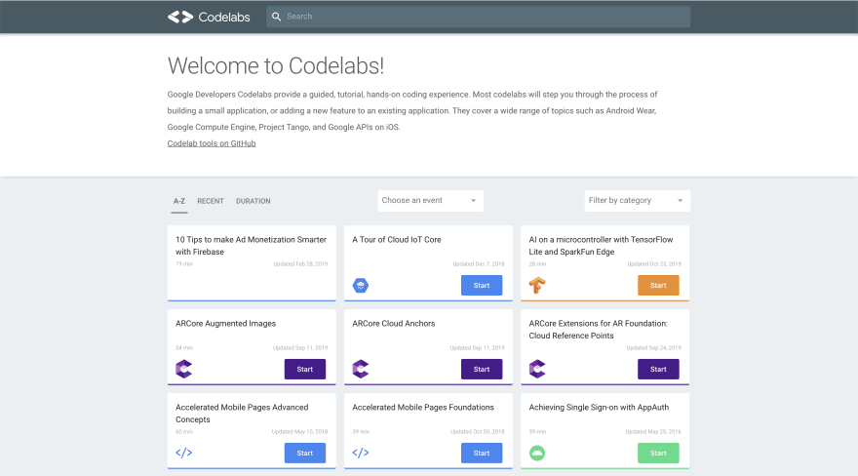
Task: Open the Filter by category dropdown
Action: (x=637, y=201)
